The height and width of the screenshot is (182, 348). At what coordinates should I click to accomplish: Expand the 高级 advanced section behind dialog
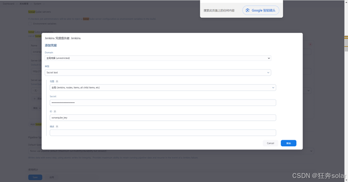point(37,108)
